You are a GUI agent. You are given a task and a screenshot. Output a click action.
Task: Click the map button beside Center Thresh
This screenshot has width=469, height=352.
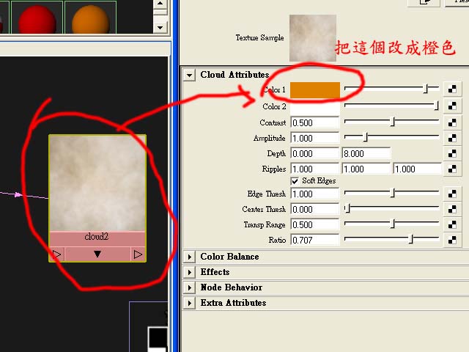pos(452,209)
